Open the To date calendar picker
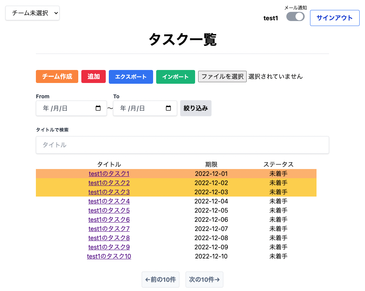The image size is (365, 291). click(x=168, y=108)
